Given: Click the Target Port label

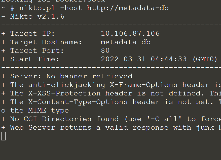Looking at the screenshot, I should pyautogui.click(x=37, y=51).
